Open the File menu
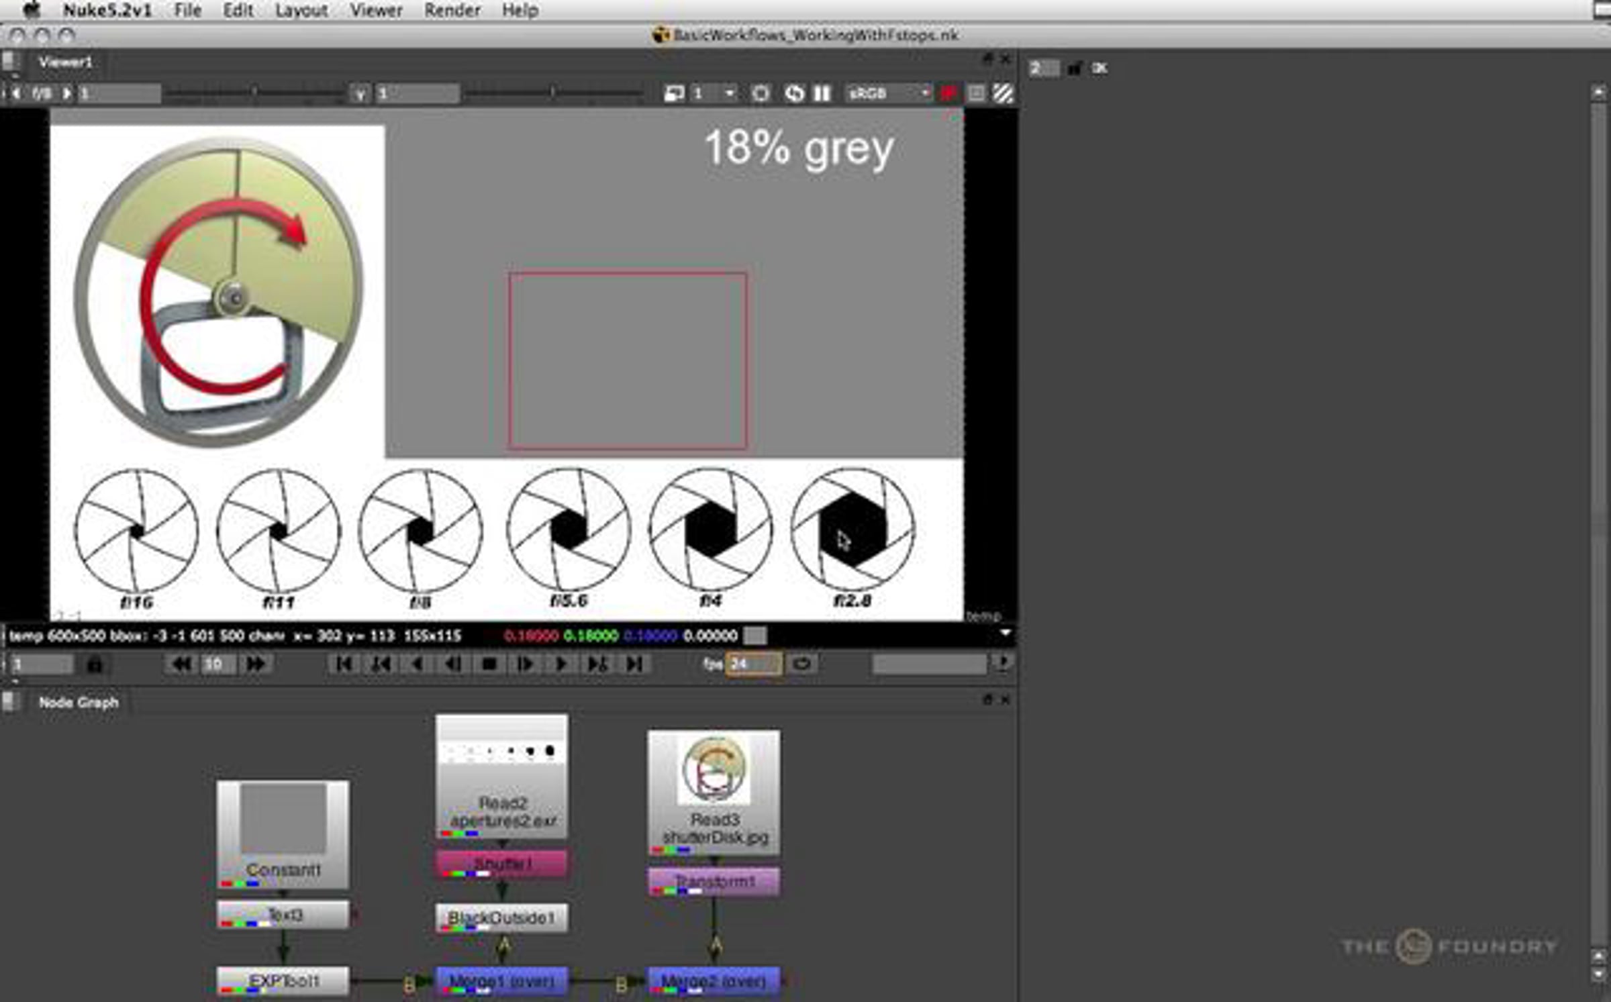The height and width of the screenshot is (1002, 1611). pyautogui.click(x=188, y=10)
